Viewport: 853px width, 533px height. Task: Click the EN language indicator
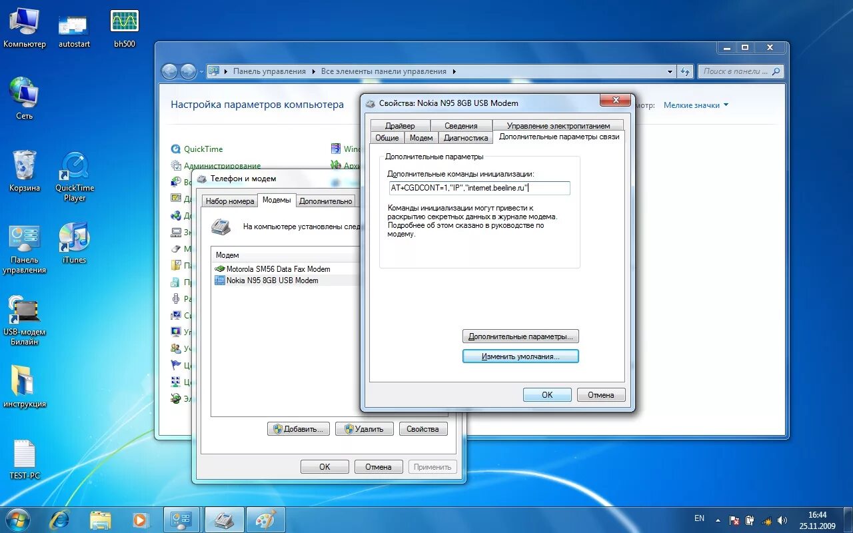coord(699,518)
